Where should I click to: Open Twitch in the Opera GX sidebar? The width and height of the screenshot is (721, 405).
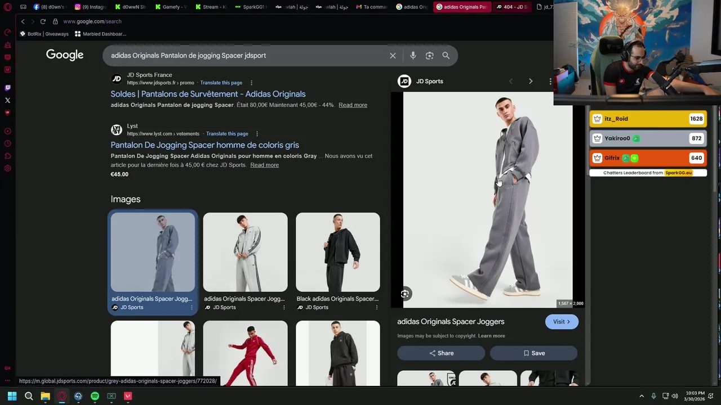pos(7,88)
